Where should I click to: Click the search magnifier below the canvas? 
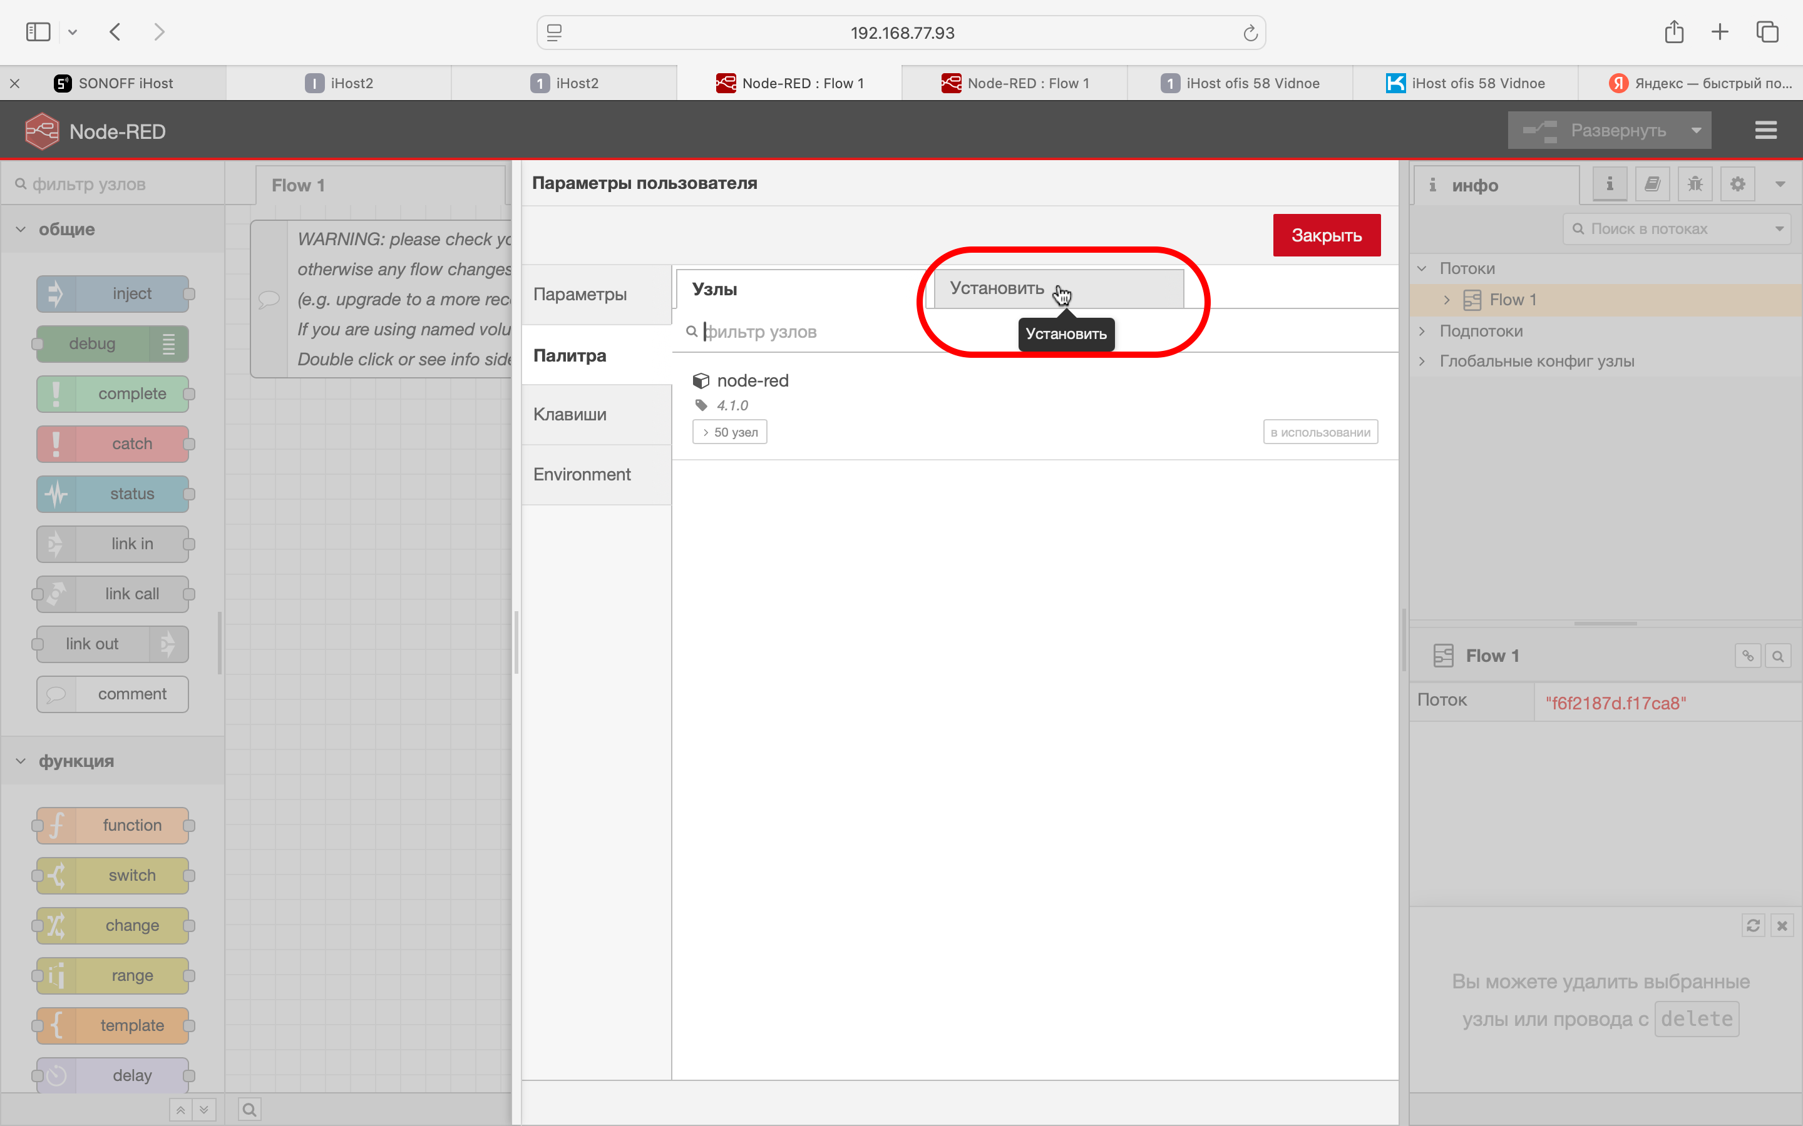click(x=250, y=1110)
